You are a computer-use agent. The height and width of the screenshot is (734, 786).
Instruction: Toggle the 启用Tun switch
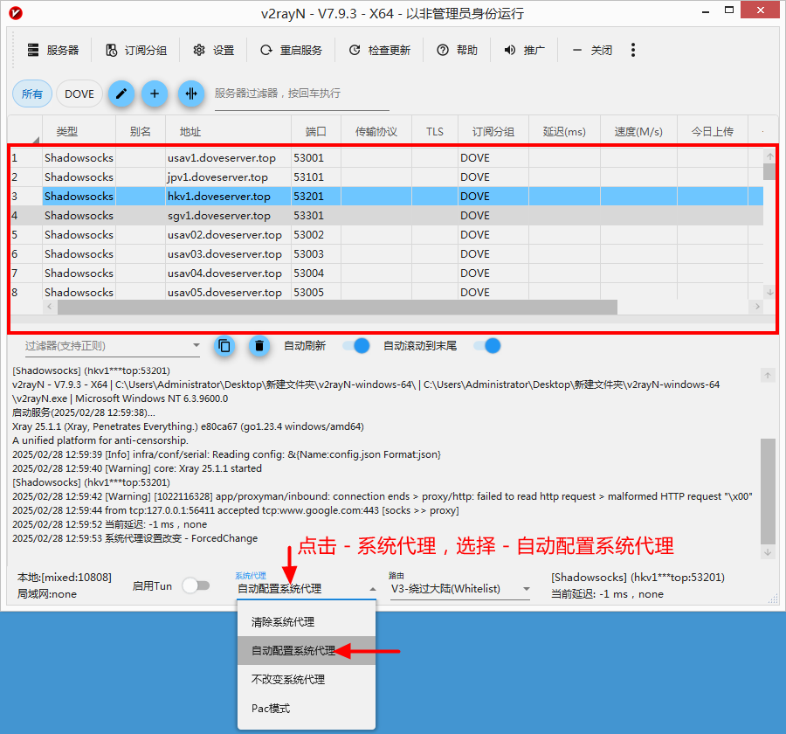click(x=196, y=585)
